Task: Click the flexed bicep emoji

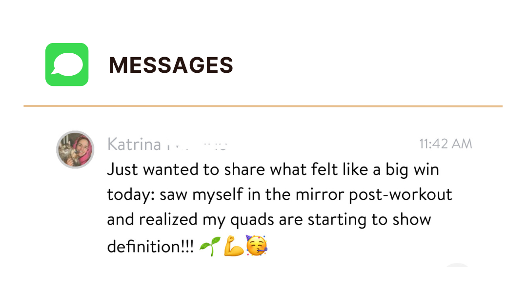Action: 234,246
